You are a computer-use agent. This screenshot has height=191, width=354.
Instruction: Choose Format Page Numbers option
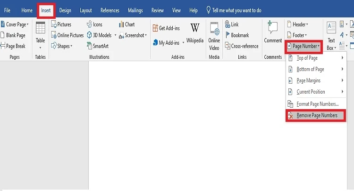coord(316,104)
